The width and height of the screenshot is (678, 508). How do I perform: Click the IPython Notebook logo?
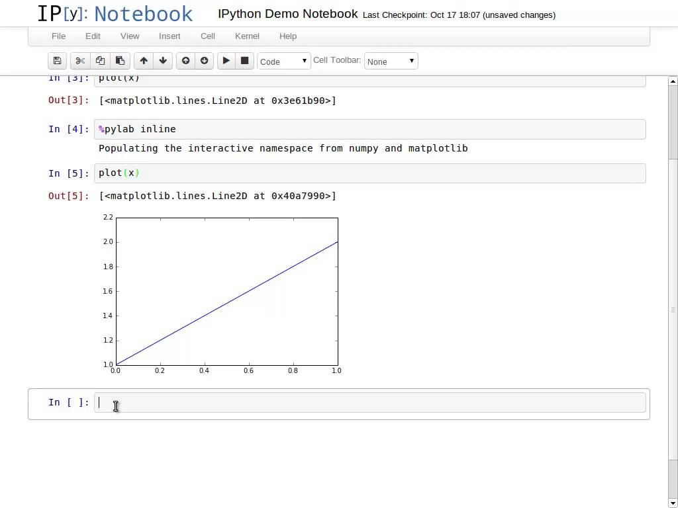(x=115, y=14)
